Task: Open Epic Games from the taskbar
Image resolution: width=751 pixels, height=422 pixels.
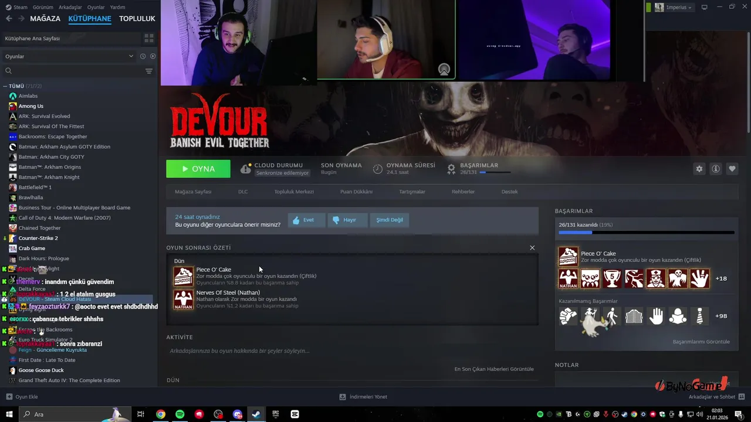Action: [276, 414]
